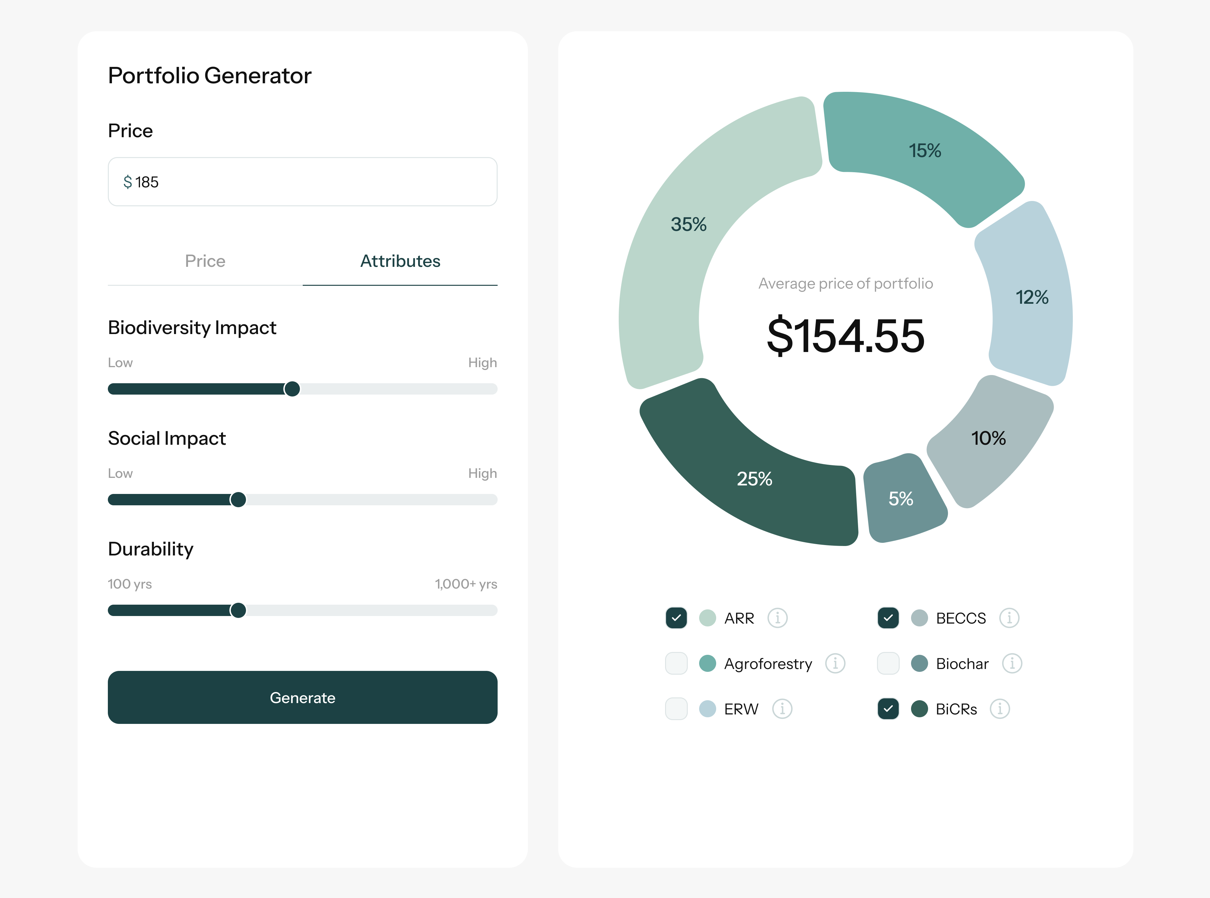Click the Price input field
This screenshot has height=898, width=1210.
tap(315, 182)
